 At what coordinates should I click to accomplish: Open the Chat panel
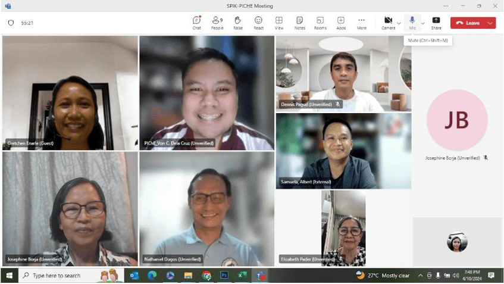coord(197,23)
